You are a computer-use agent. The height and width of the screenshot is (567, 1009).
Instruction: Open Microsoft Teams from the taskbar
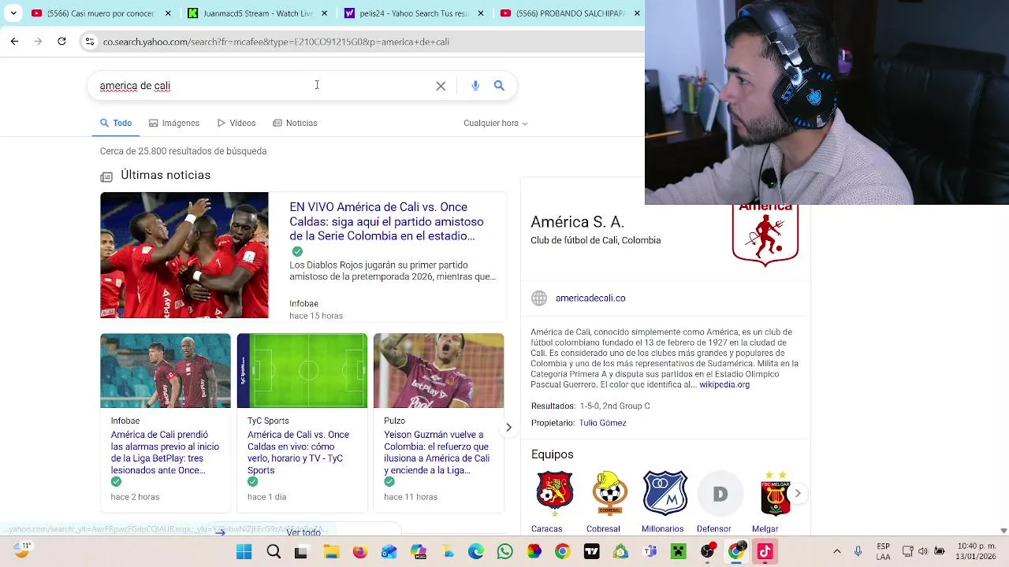click(650, 552)
